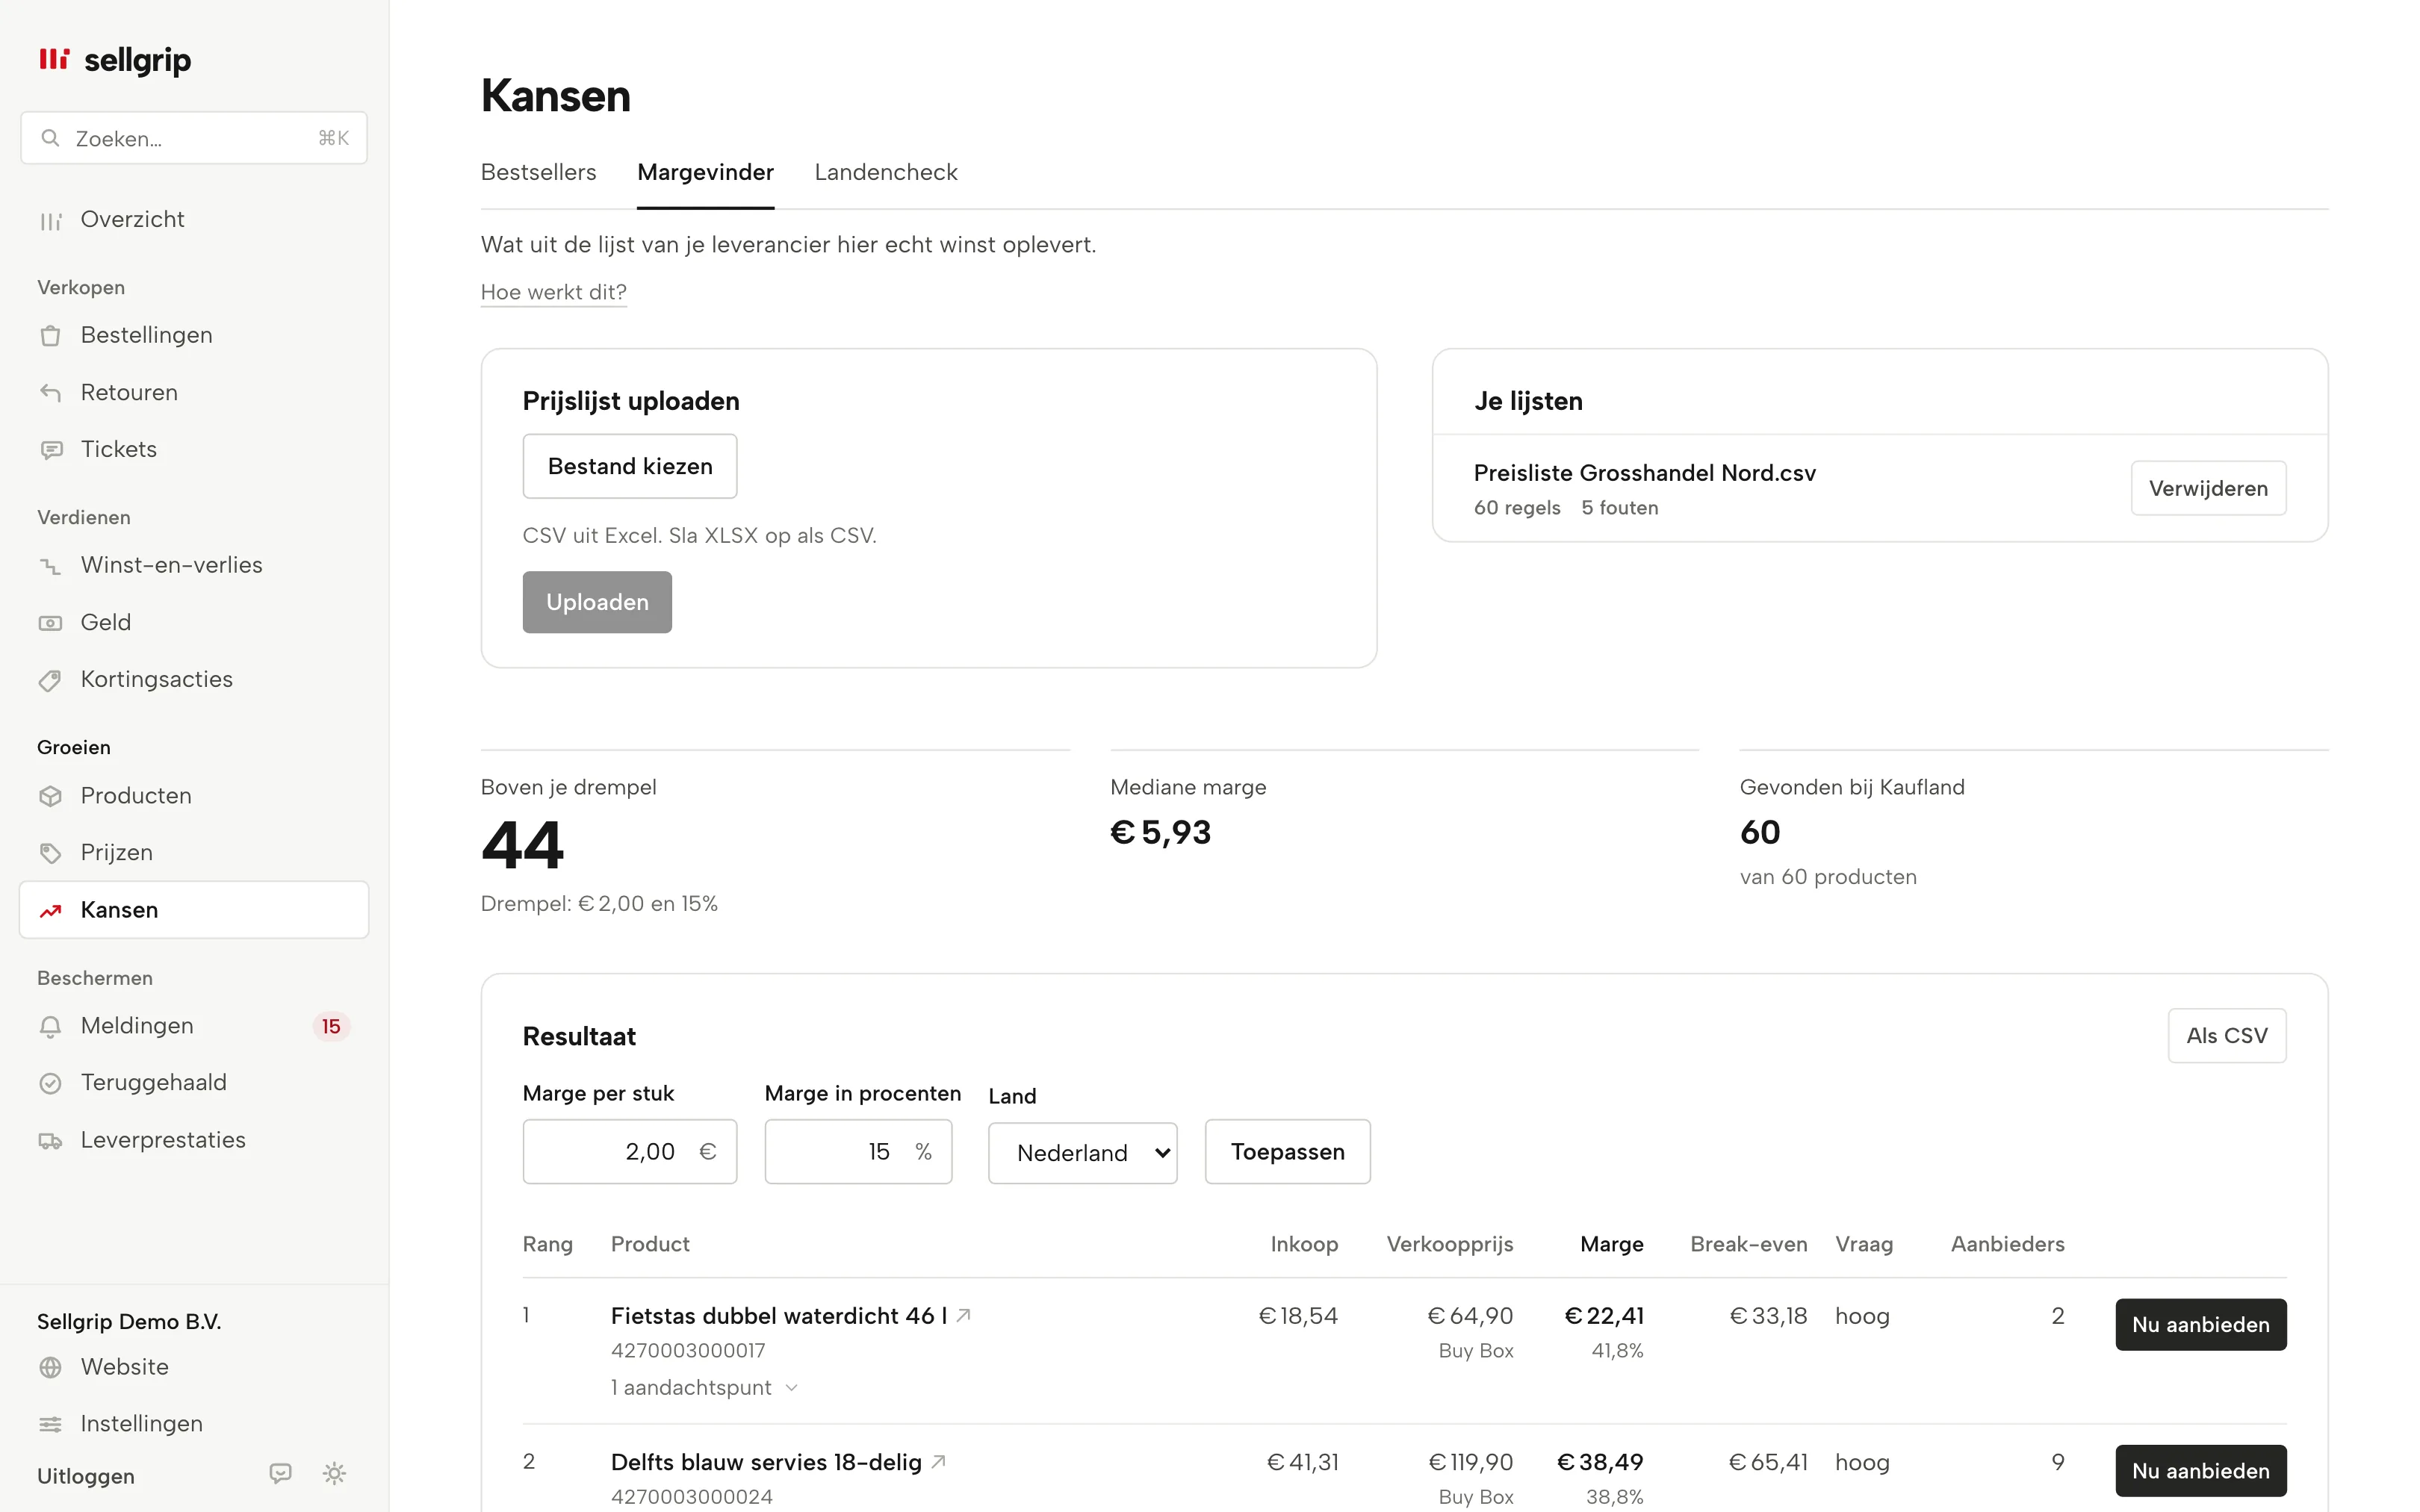Click Verwijderen for Preisliste Grosshandel Nord.csv
The width and height of the screenshot is (2420, 1512).
[2208, 488]
